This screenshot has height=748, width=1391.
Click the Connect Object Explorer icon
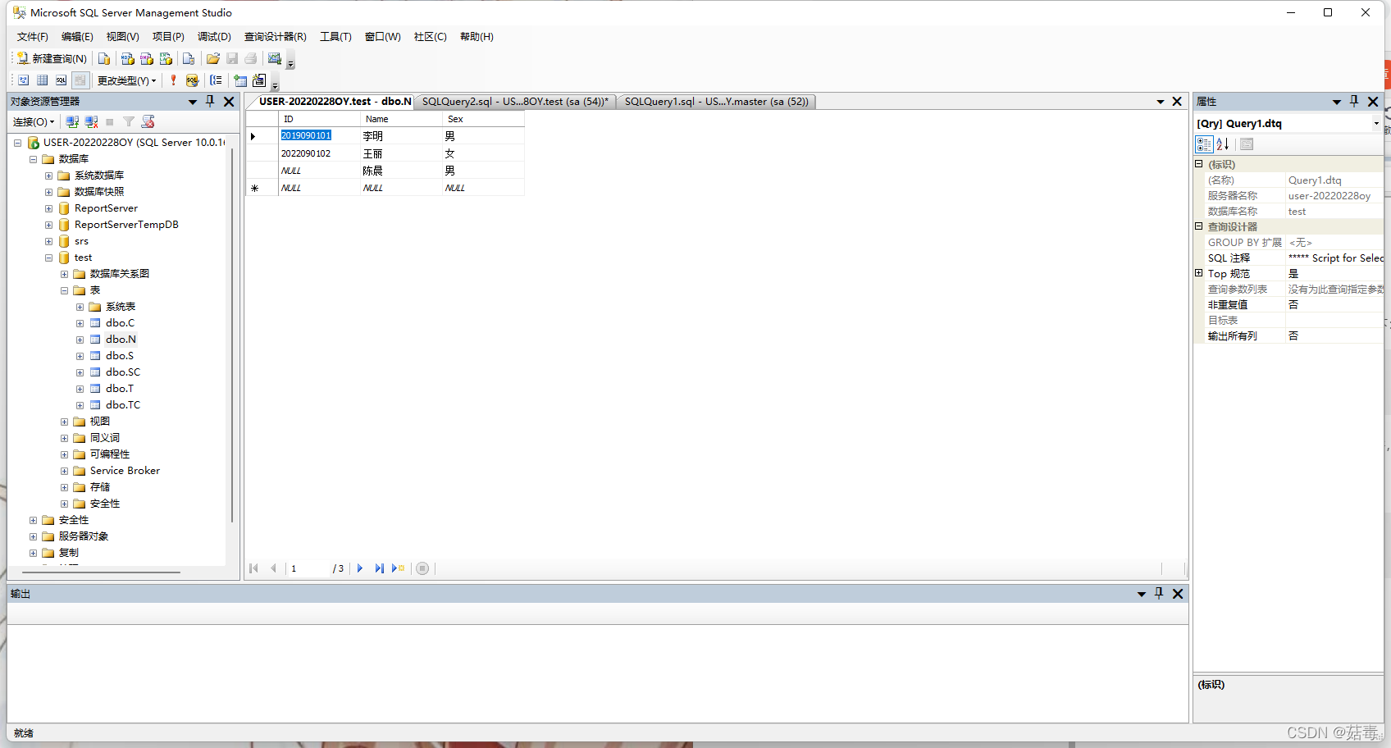(x=72, y=121)
